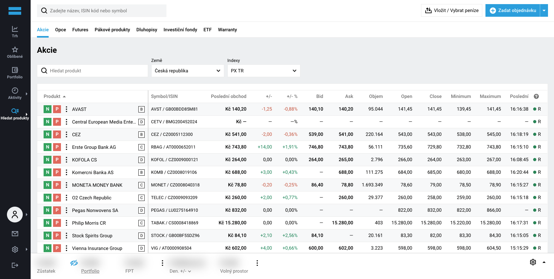The image size is (554, 279).
Task: Switch to Opce tab
Action: [60, 30]
